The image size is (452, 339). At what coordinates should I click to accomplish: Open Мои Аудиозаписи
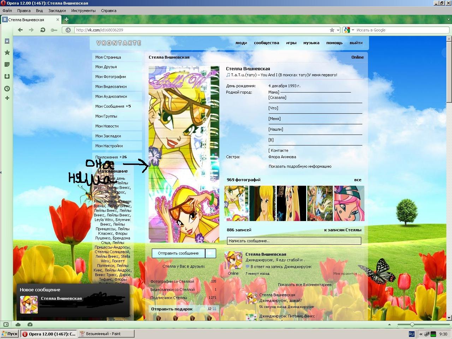point(117,96)
